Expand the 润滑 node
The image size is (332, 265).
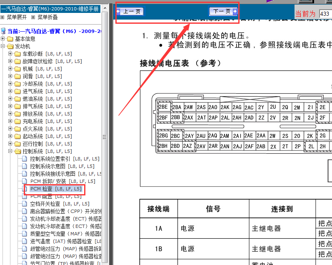(10, 76)
